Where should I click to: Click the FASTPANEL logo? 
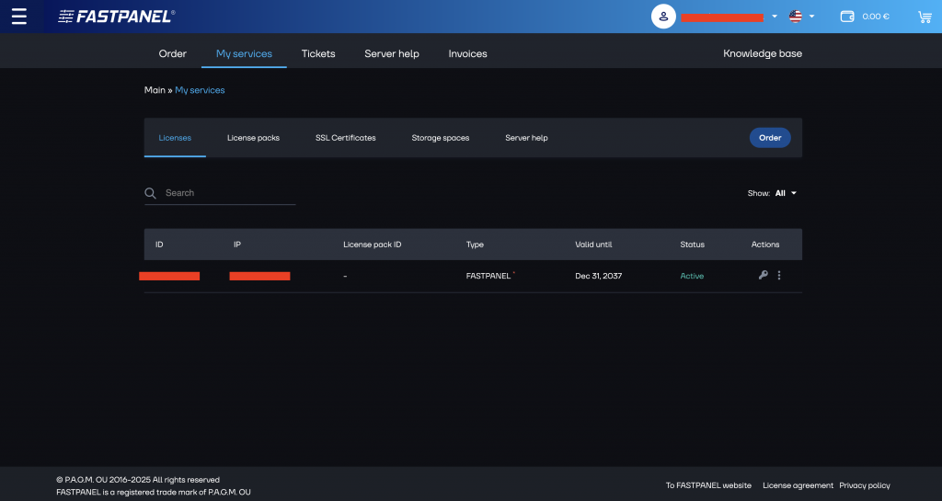click(x=116, y=17)
